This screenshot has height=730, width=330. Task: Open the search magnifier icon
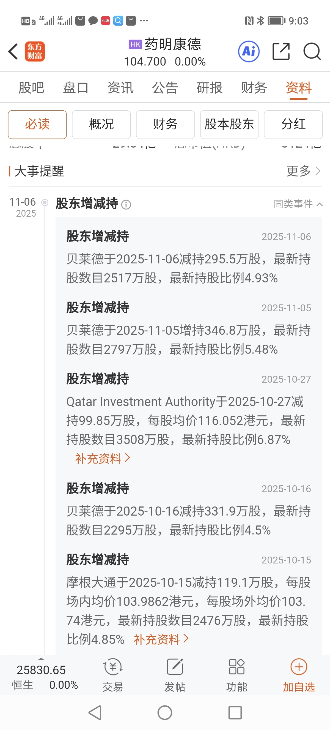(312, 51)
